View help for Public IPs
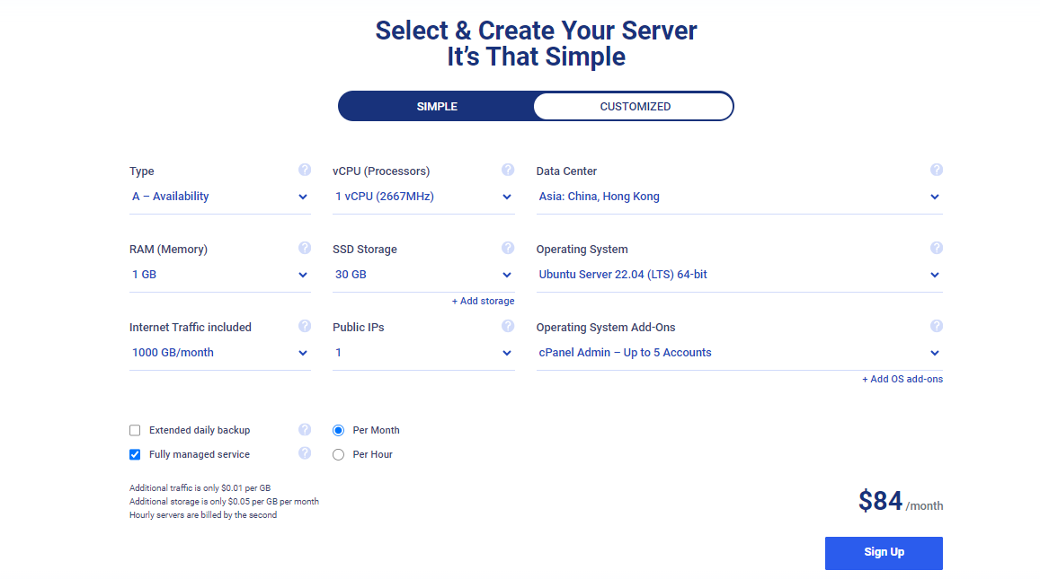The height and width of the screenshot is (579, 1040). point(508,326)
